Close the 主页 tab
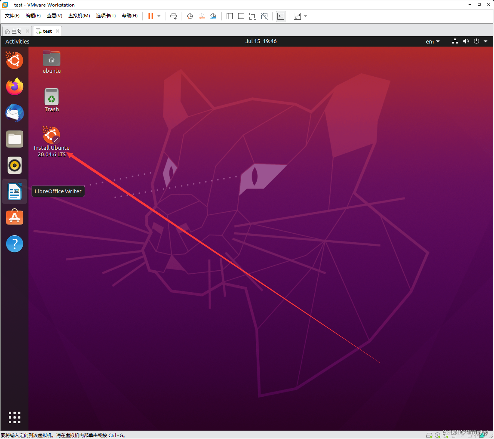Viewport: 494px width, 439px height. (27, 31)
